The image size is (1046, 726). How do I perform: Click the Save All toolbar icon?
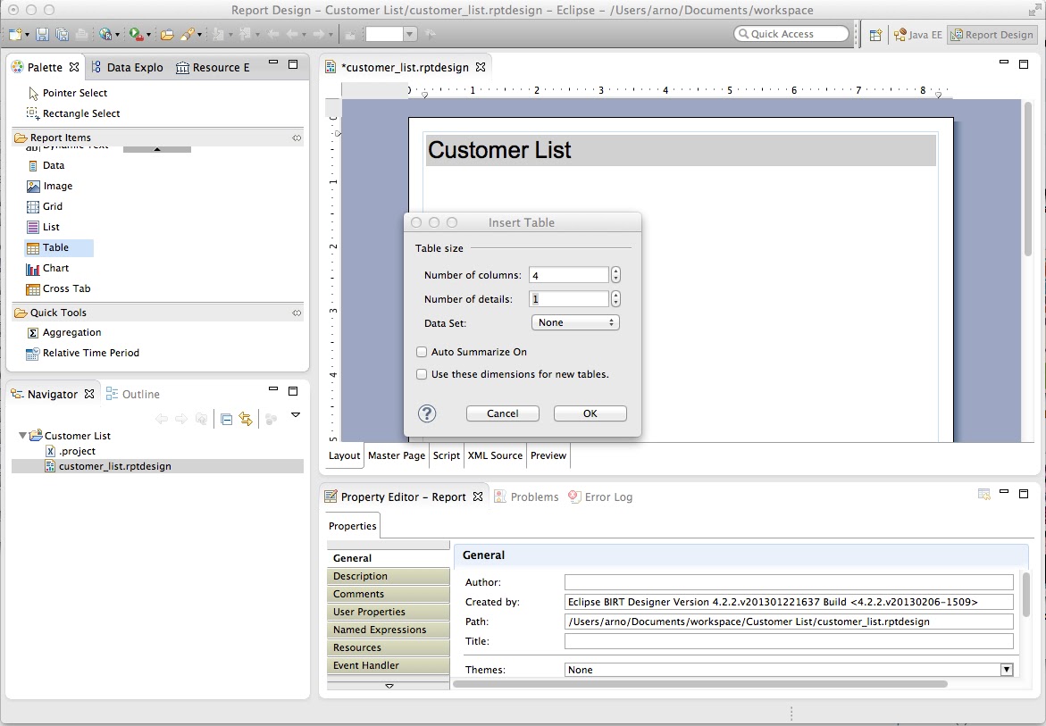62,34
